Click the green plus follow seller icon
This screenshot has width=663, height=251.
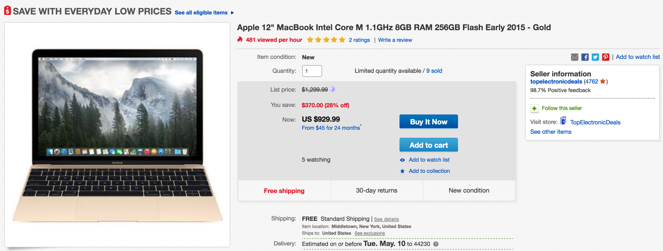(535, 108)
